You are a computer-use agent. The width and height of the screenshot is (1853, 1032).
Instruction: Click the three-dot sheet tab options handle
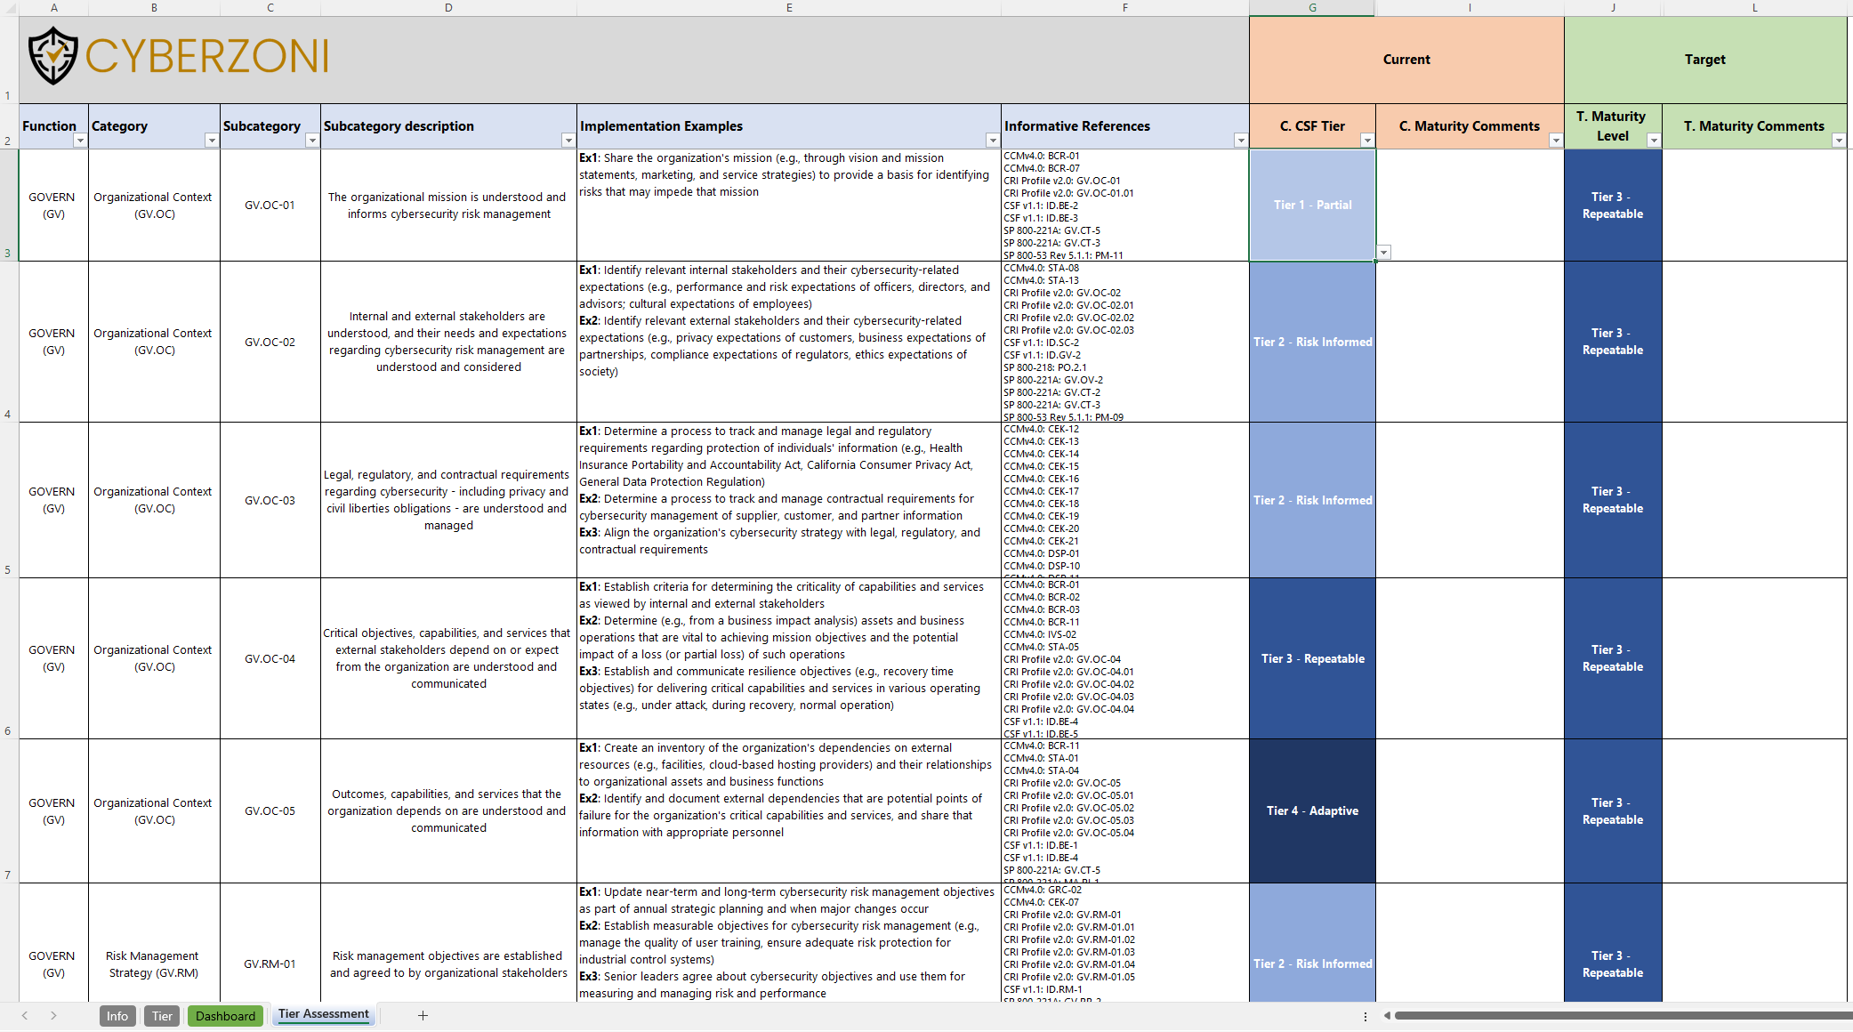point(1366,1016)
